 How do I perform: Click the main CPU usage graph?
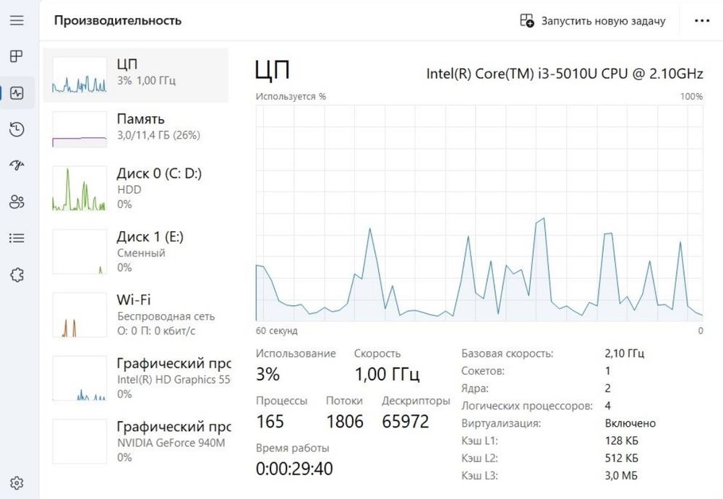point(479,213)
